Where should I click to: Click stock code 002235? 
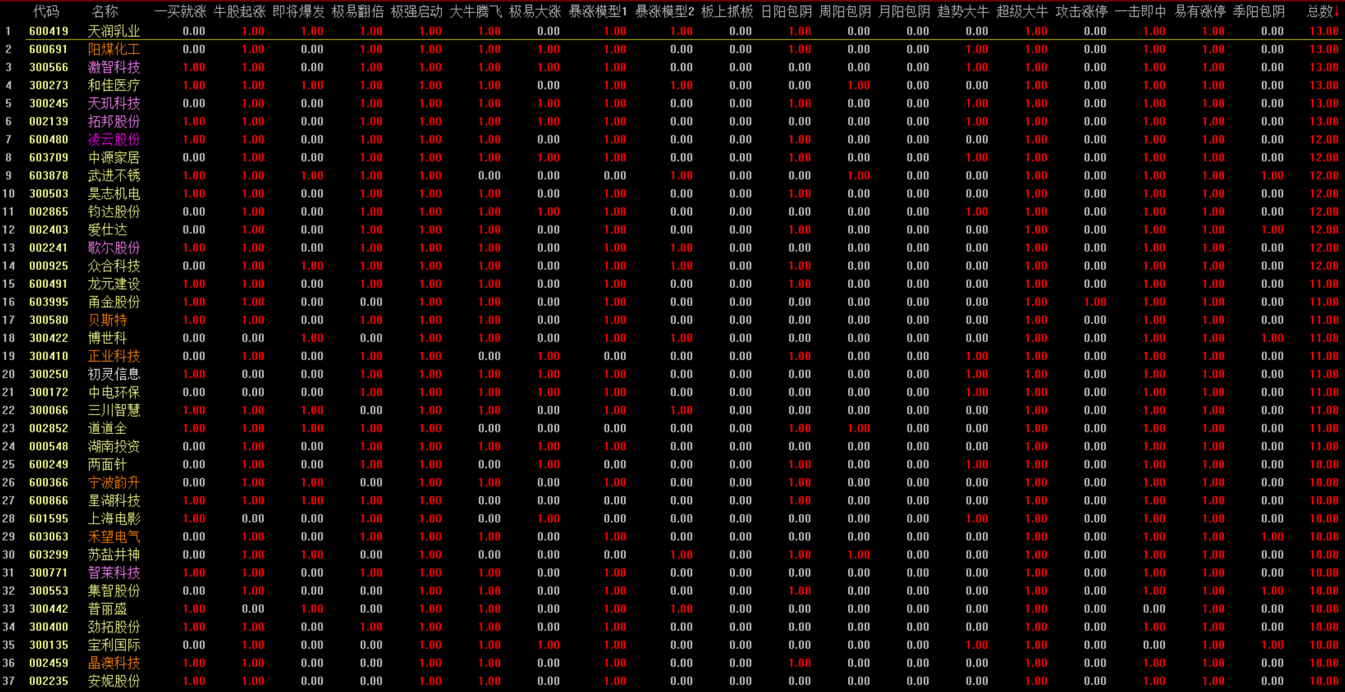49,681
